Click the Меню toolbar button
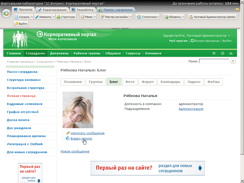 tap(87, 17)
